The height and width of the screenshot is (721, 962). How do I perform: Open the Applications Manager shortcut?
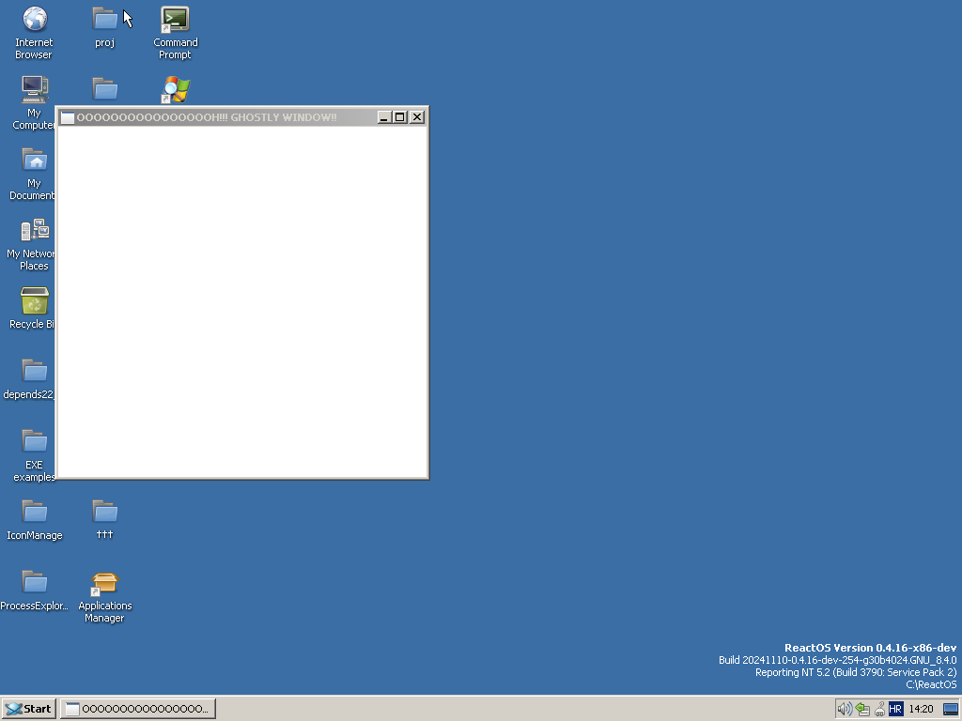[x=104, y=583]
